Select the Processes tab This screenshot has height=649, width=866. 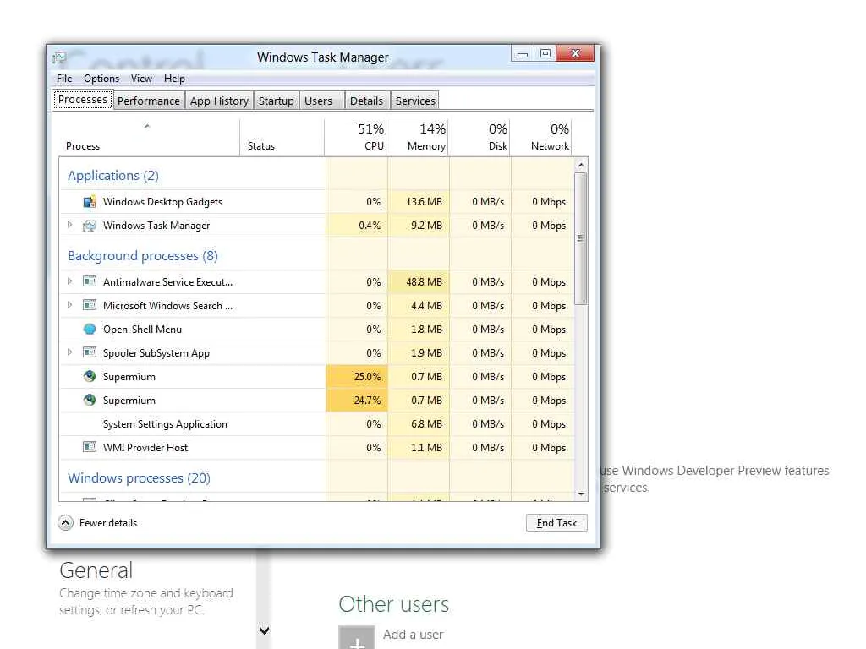coord(83,100)
